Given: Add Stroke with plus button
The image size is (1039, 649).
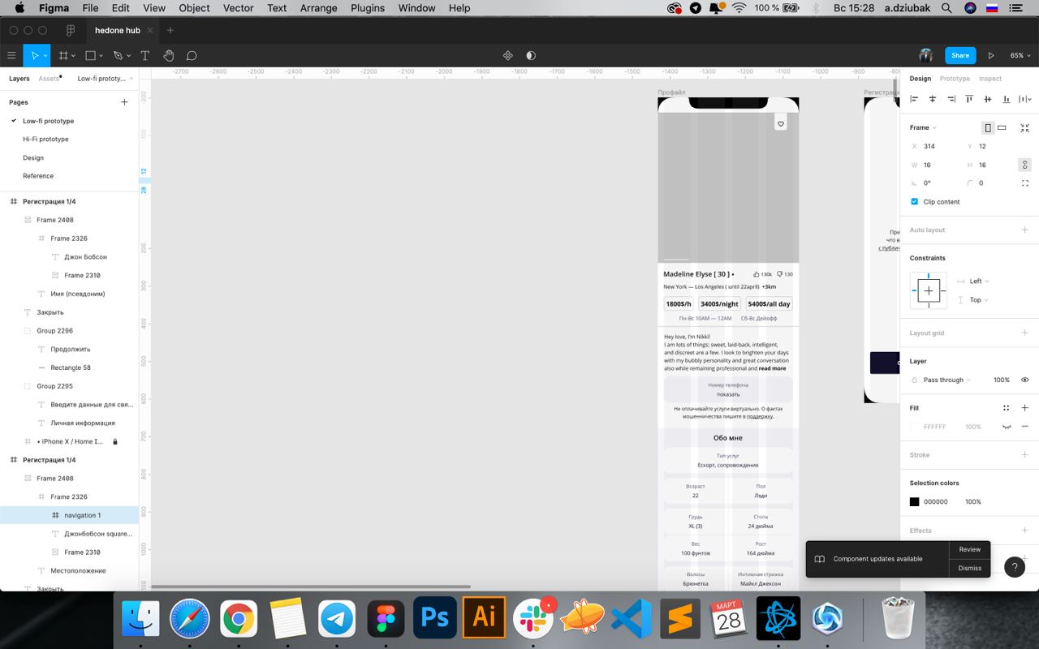Looking at the screenshot, I should pos(1024,454).
